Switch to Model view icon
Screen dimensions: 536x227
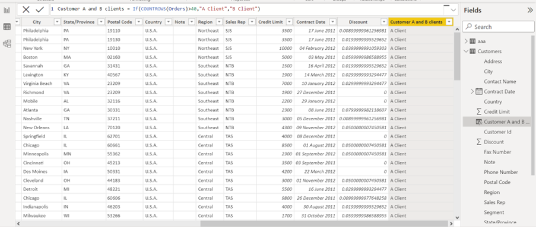(x=7, y=43)
